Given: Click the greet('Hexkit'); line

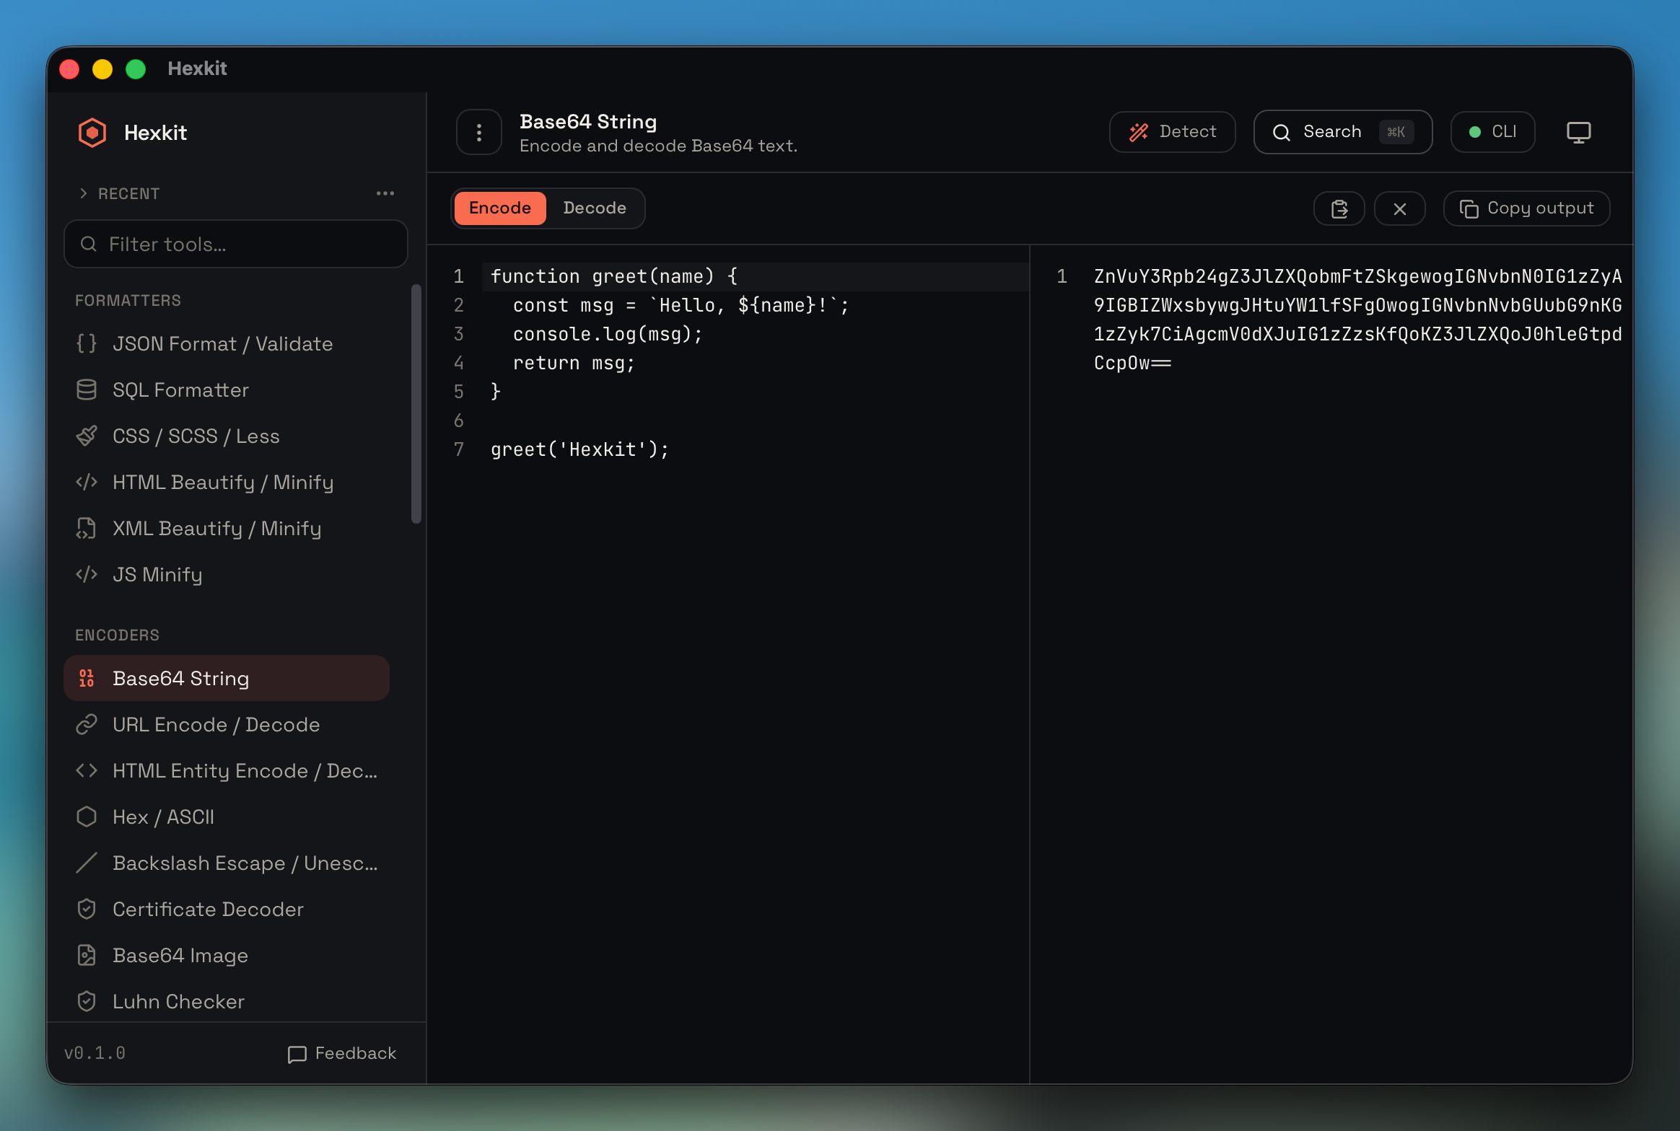Looking at the screenshot, I should pos(580,450).
